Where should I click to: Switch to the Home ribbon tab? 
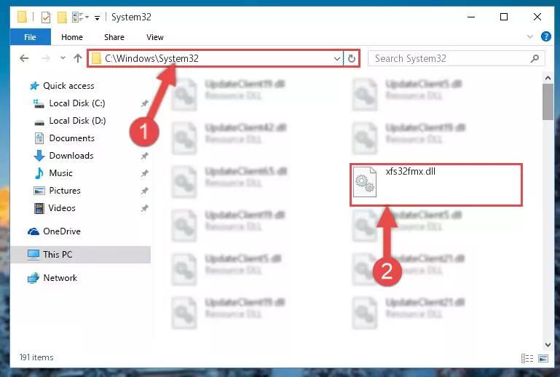pyautogui.click(x=72, y=37)
